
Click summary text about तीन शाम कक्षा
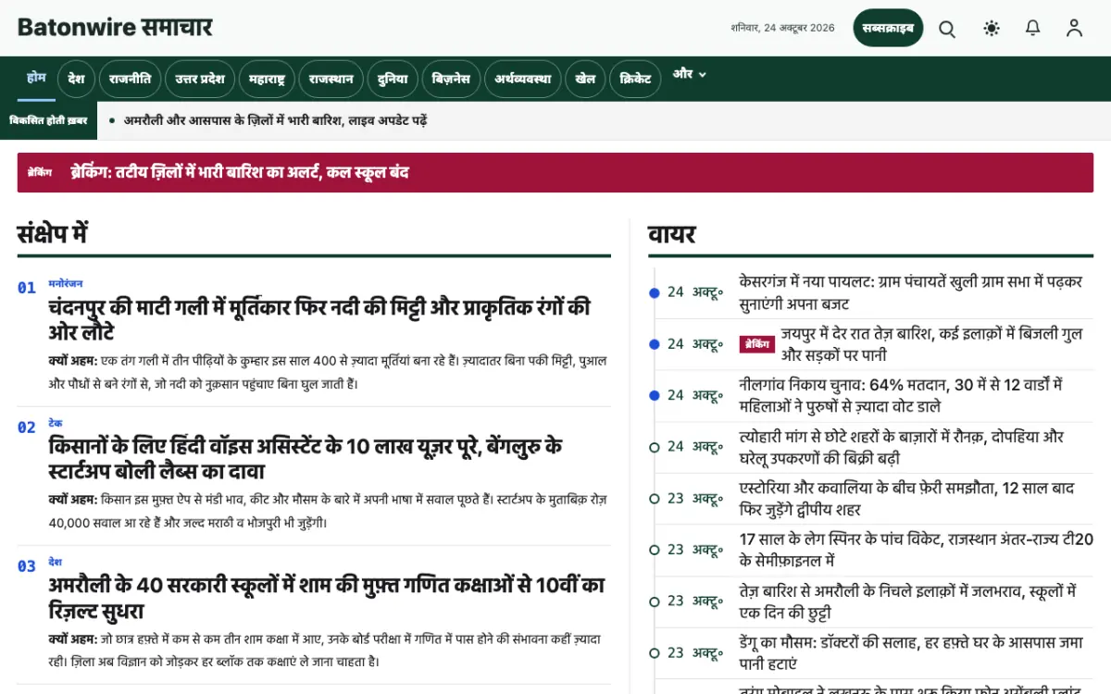tap(325, 650)
